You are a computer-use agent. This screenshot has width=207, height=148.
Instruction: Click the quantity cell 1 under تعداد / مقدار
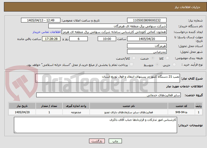pyautogui.click(x=49, y=112)
